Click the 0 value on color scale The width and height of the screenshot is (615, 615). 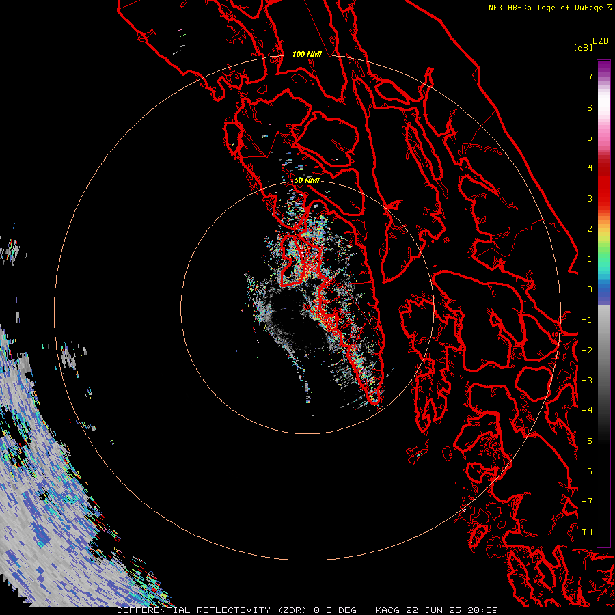click(590, 290)
